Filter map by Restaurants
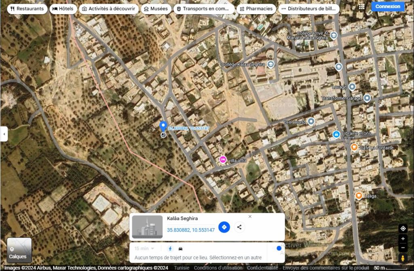 point(27,9)
